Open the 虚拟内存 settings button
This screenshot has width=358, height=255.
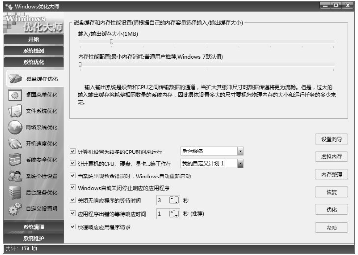[x=331, y=157]
